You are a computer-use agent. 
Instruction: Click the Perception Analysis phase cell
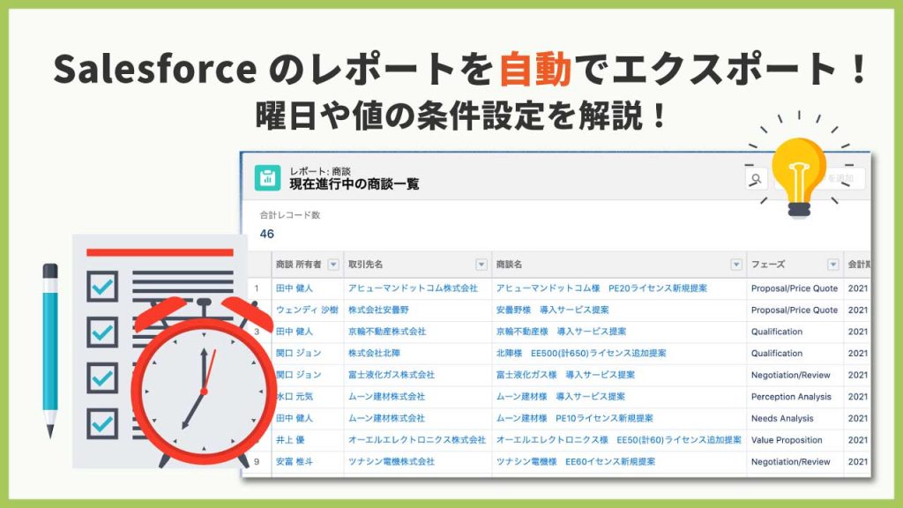tap(791, 397)
